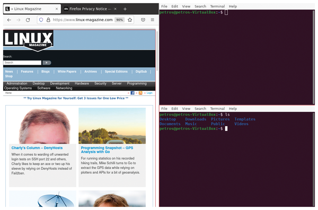The width and height of the screenshot is (318, 210).
Task: Open Charly's Column – DenyHosts article
Action: pyautogui.click(x=37, y=148)
